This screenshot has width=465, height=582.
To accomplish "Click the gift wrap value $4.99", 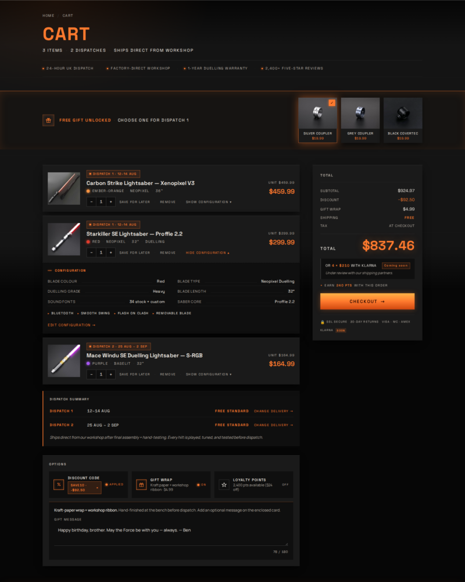I will click(409, 209).
